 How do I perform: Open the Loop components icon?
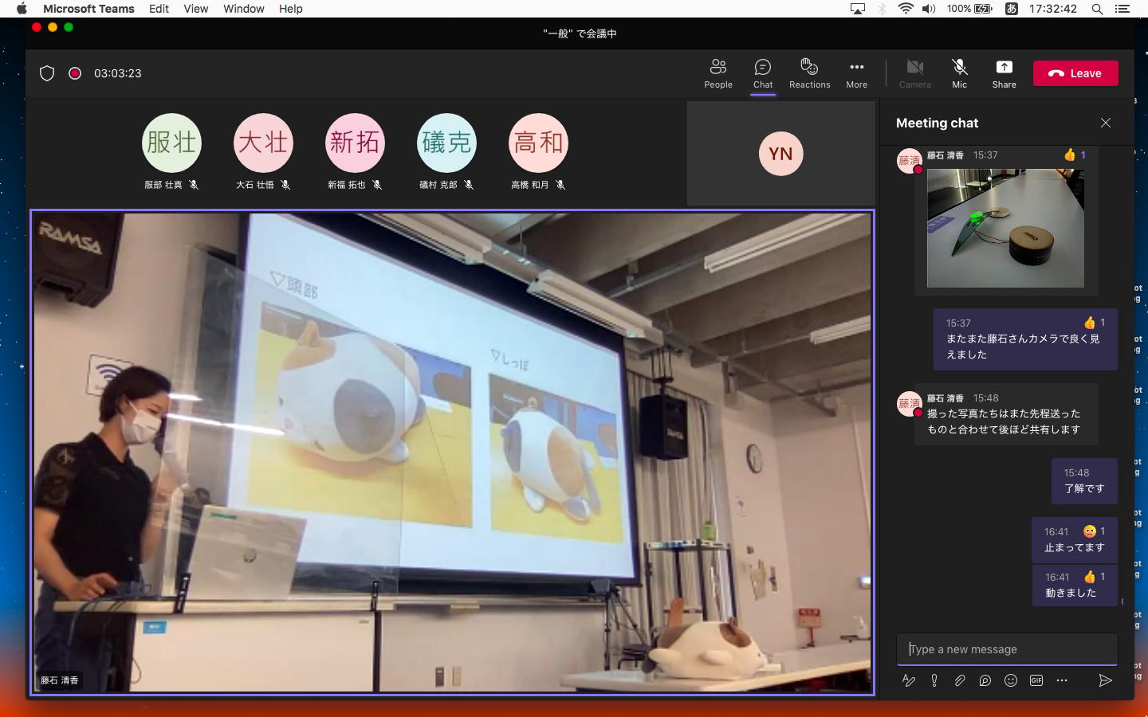[985, 680]
